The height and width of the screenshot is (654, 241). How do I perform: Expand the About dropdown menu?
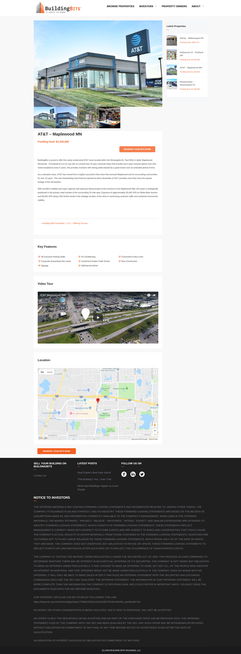click(198, 6)
